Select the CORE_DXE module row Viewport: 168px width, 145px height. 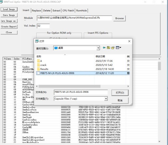coord(18,79)
